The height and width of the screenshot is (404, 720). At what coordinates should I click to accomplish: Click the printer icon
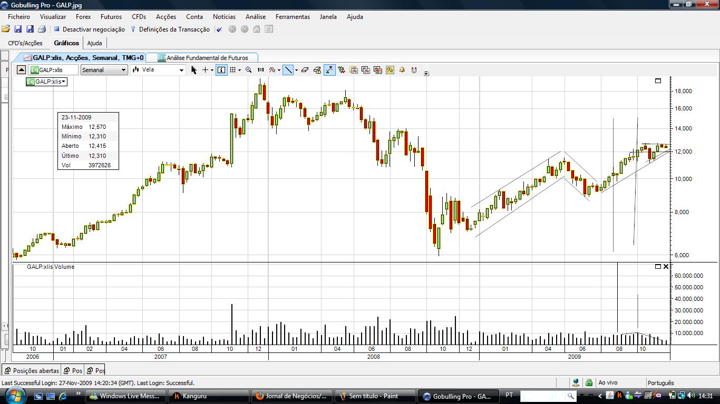42,29
